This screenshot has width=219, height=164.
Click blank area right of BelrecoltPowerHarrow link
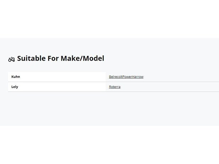182,77
